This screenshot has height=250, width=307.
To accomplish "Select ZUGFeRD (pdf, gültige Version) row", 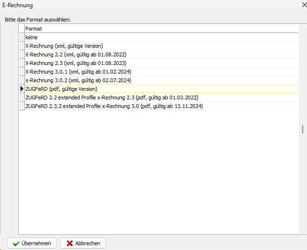I will [61, 89].
